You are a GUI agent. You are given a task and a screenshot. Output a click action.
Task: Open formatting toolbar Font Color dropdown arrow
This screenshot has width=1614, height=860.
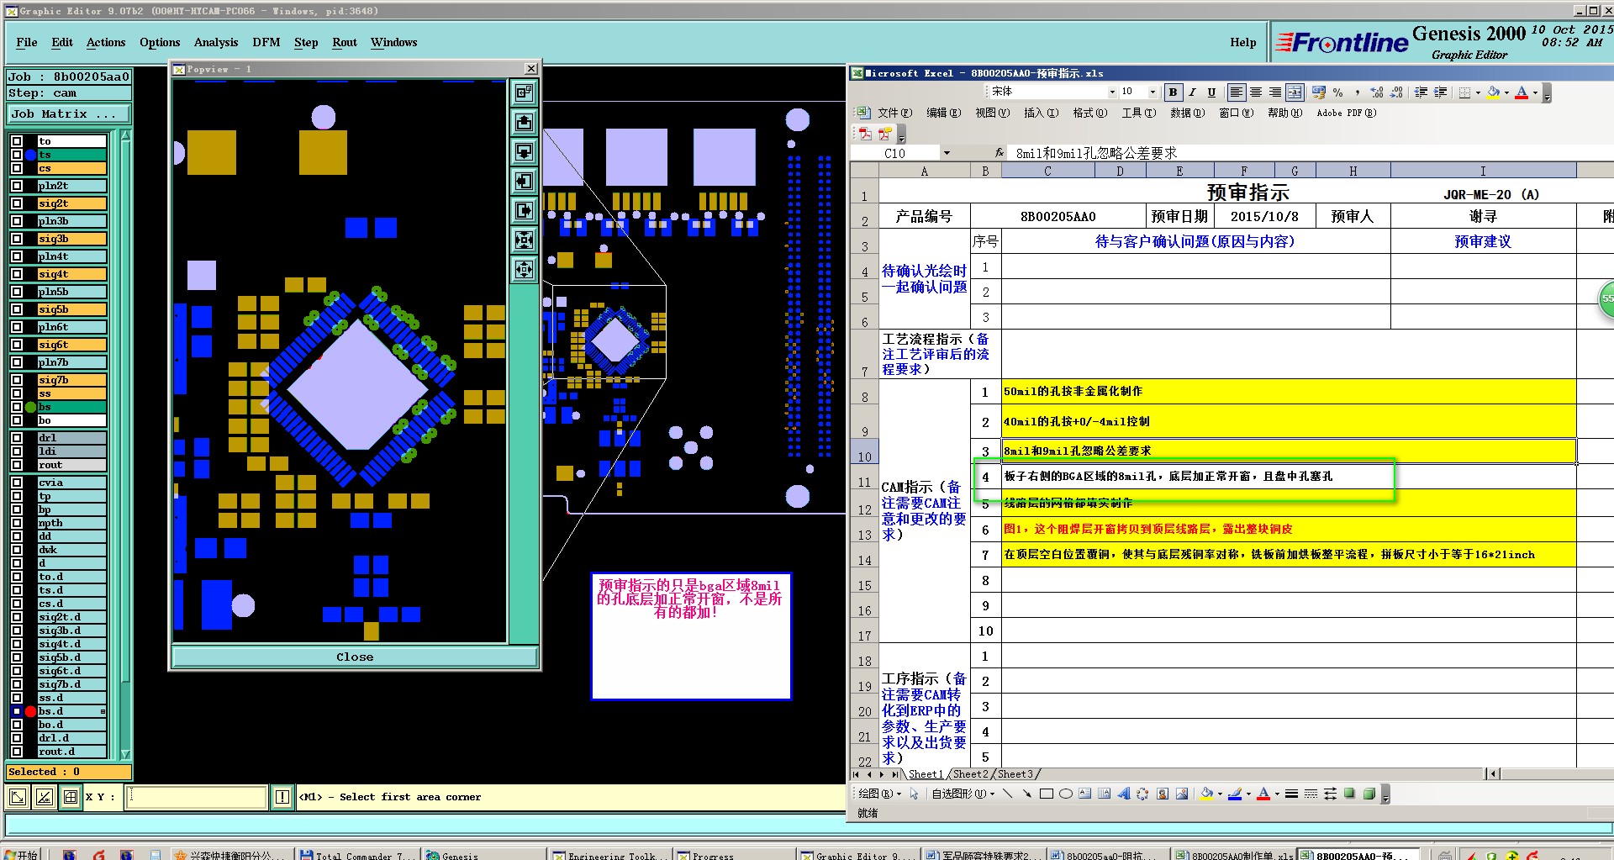click(1535, 92)
